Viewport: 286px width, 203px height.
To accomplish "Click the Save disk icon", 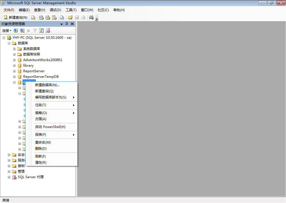I will click(x=77, y=17).
